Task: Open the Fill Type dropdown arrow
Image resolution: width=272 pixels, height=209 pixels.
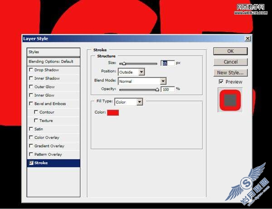Action: click(140, 102)
